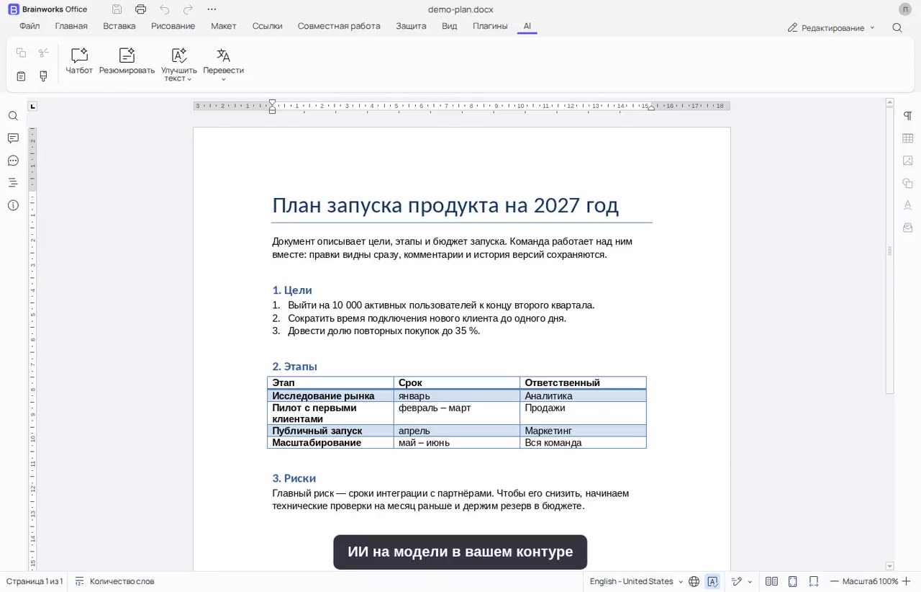This screenshot has height=592, width=921.
Task: Open the Улучшить текст dropdown
Action: point(179,65)
